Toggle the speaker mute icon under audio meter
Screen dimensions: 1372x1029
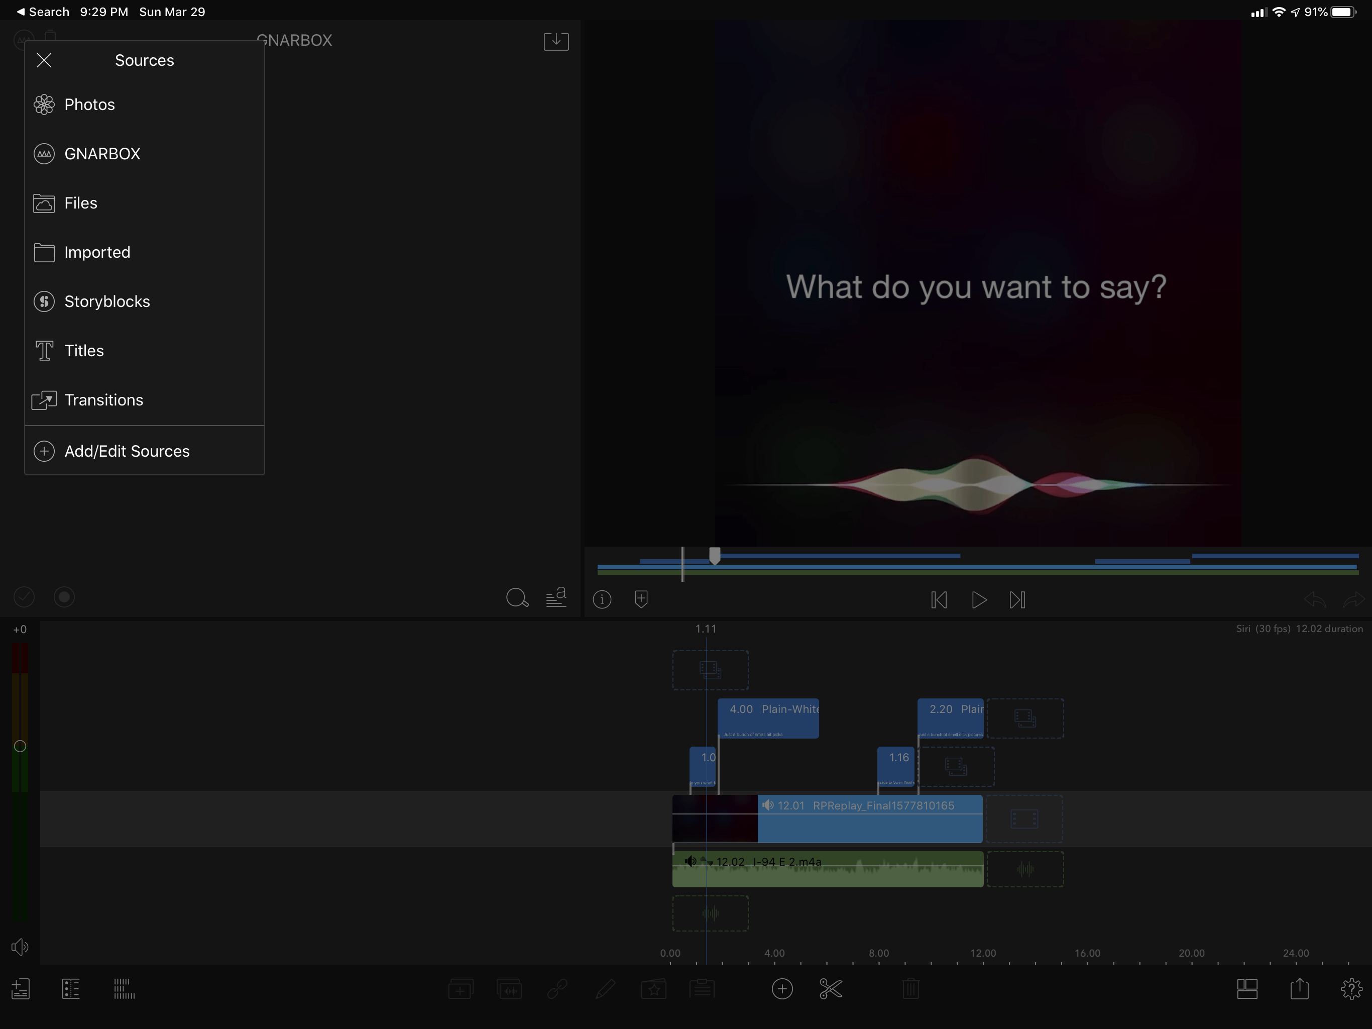coord(20,947)
